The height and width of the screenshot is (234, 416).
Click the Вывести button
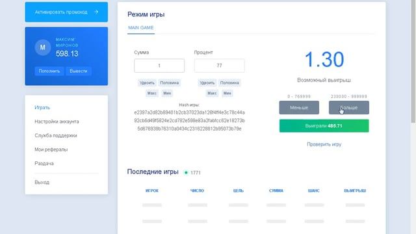79,71
